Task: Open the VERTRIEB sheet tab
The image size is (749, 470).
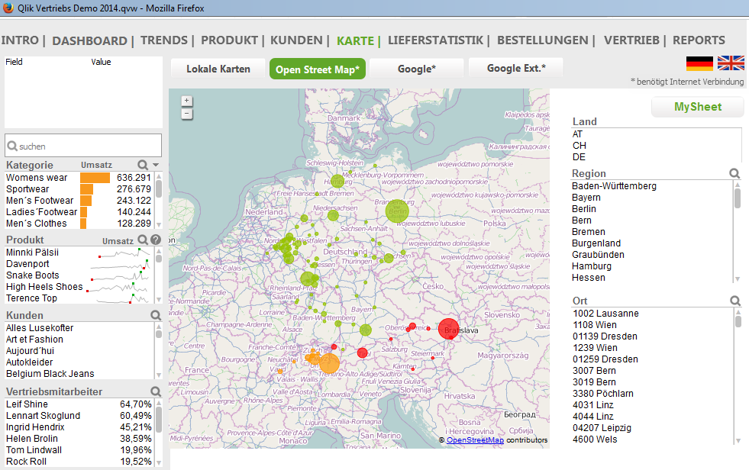Action: tap(631, 40)
